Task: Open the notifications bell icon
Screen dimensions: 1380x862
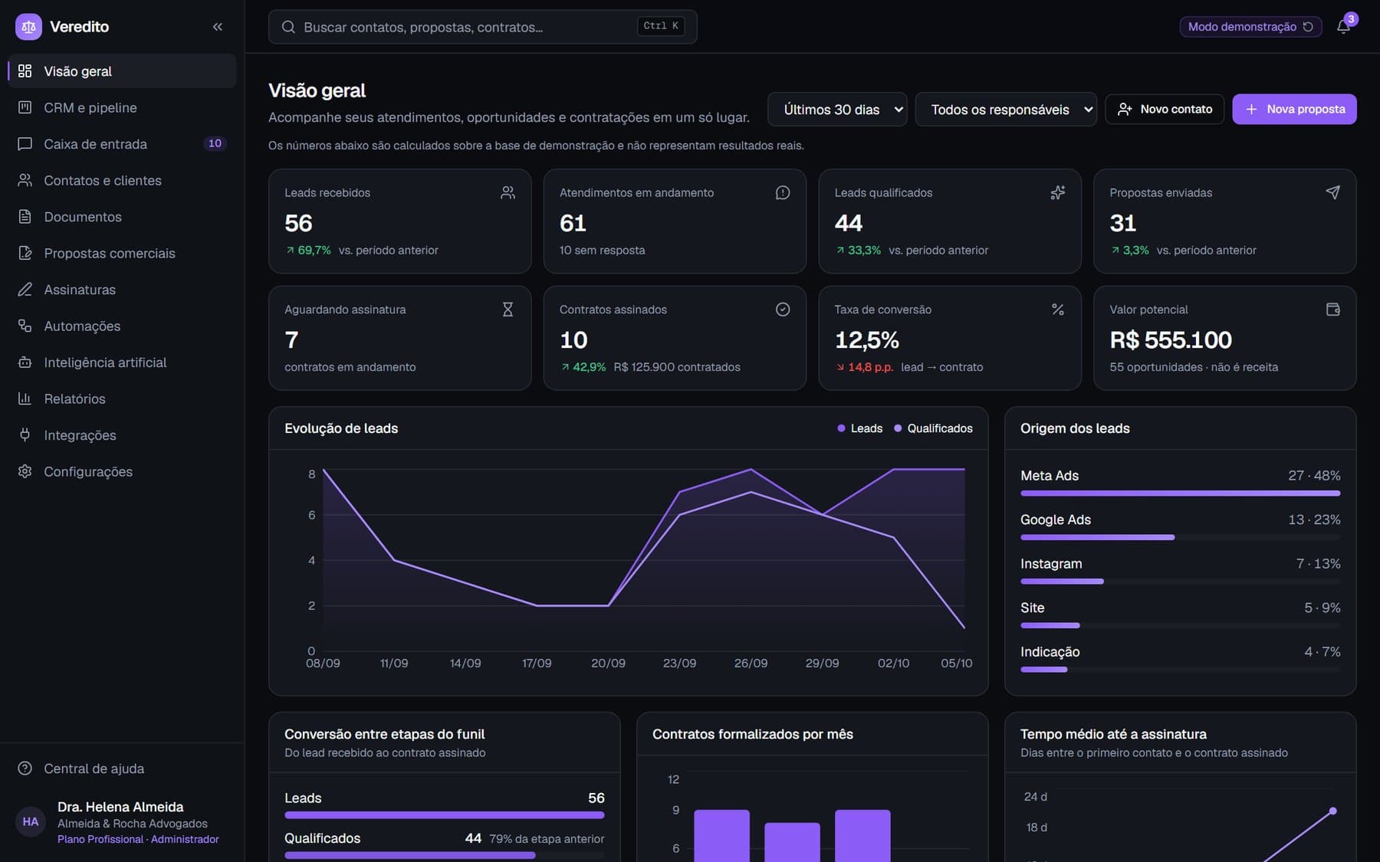Action: (1342, 27)
